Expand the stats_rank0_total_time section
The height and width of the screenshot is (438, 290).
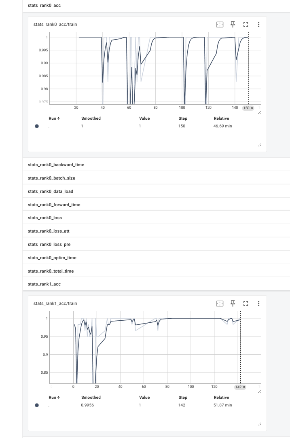(x=51, y=271)
